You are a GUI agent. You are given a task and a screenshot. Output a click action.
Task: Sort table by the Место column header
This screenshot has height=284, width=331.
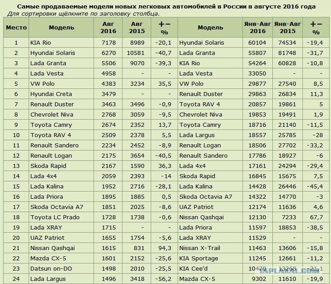pos(16,27)
